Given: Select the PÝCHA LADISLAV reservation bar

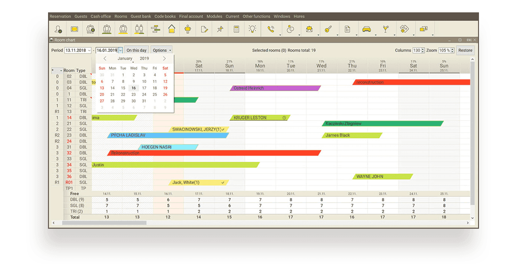Looking at the screenshot, I should coord(168,135).
